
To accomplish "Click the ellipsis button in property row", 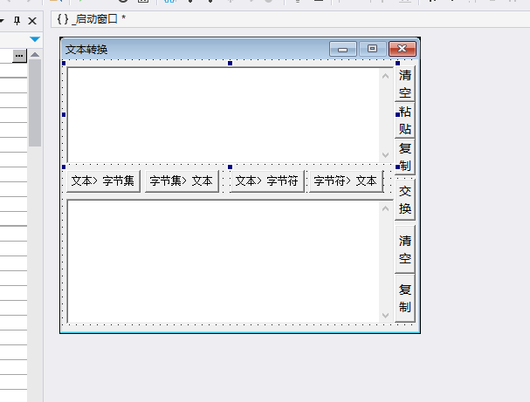I will 19,56.
